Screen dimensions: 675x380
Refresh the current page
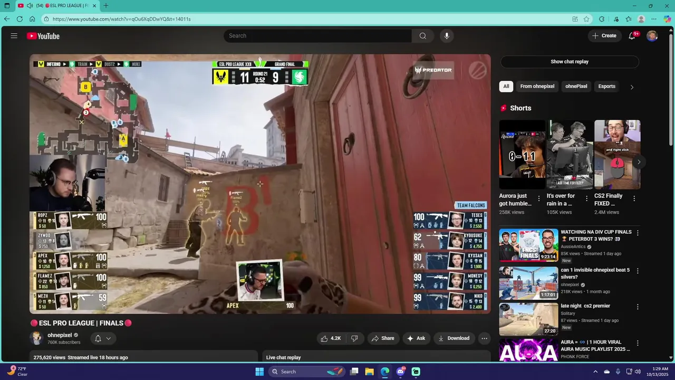20,19
